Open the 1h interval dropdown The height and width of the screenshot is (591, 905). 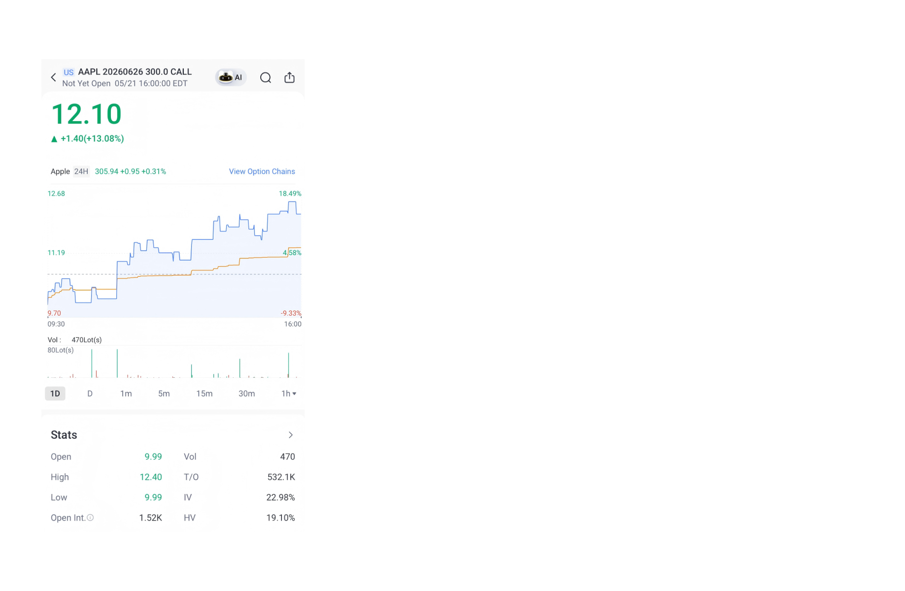(289, 394)
